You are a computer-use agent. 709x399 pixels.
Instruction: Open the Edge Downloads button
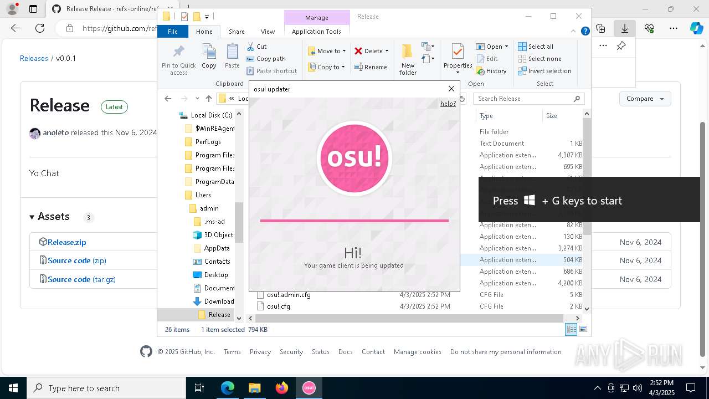point(624,28)
